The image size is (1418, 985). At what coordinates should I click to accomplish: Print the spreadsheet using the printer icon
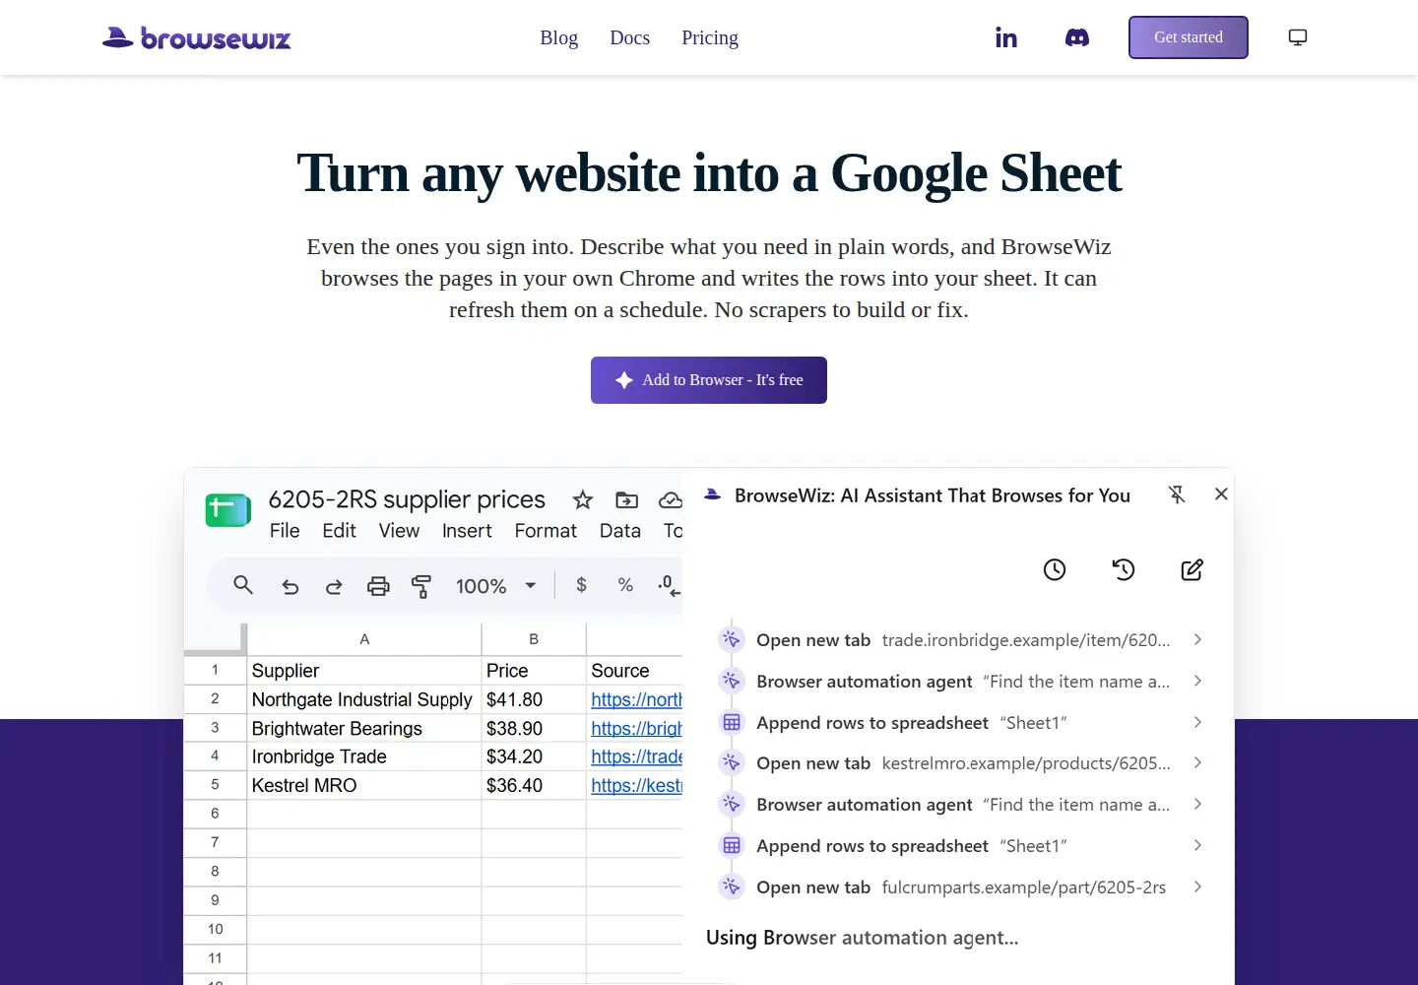[378, 586]
